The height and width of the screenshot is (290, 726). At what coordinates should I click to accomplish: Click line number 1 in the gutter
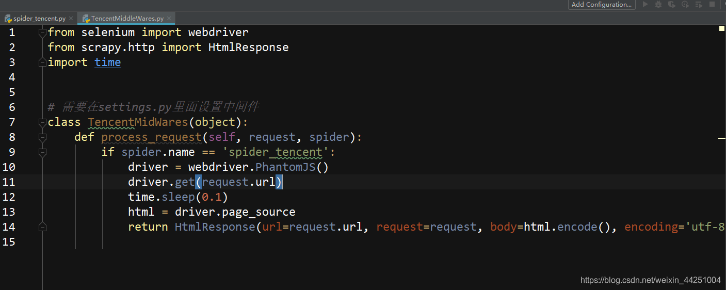[11, 33]
